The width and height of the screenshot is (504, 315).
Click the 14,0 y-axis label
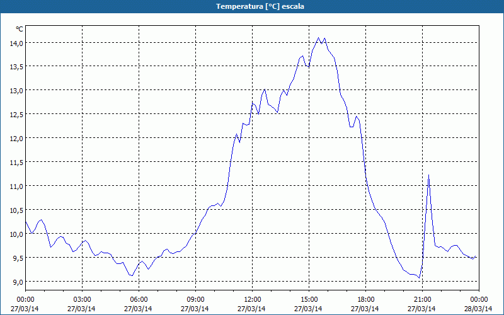[16, 43]
